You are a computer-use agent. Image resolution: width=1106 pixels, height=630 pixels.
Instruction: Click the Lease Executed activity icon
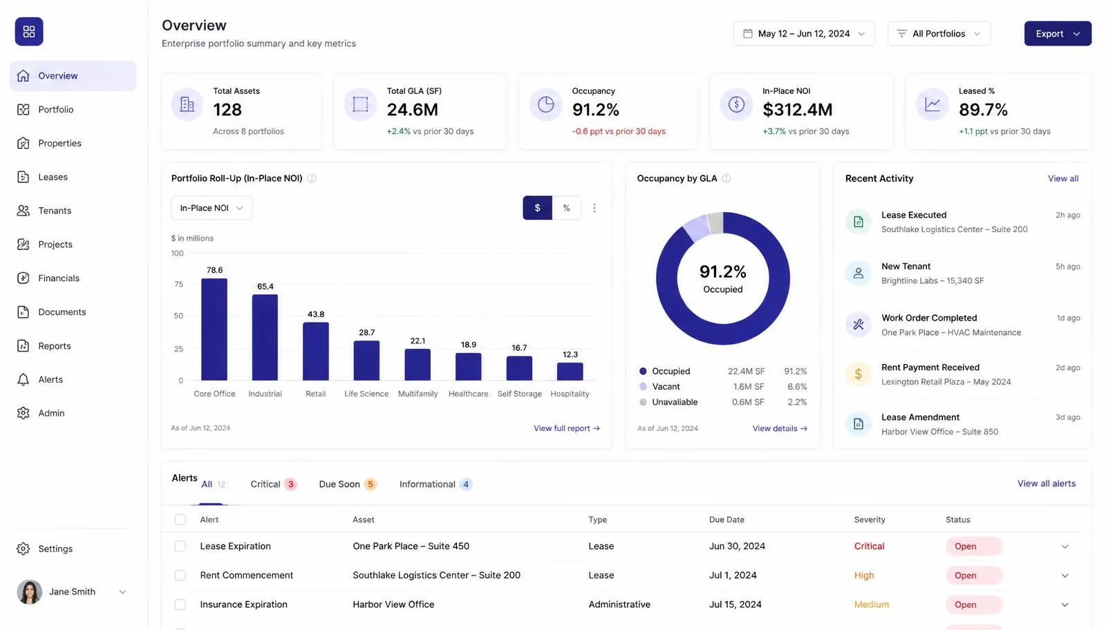[859, 222]
